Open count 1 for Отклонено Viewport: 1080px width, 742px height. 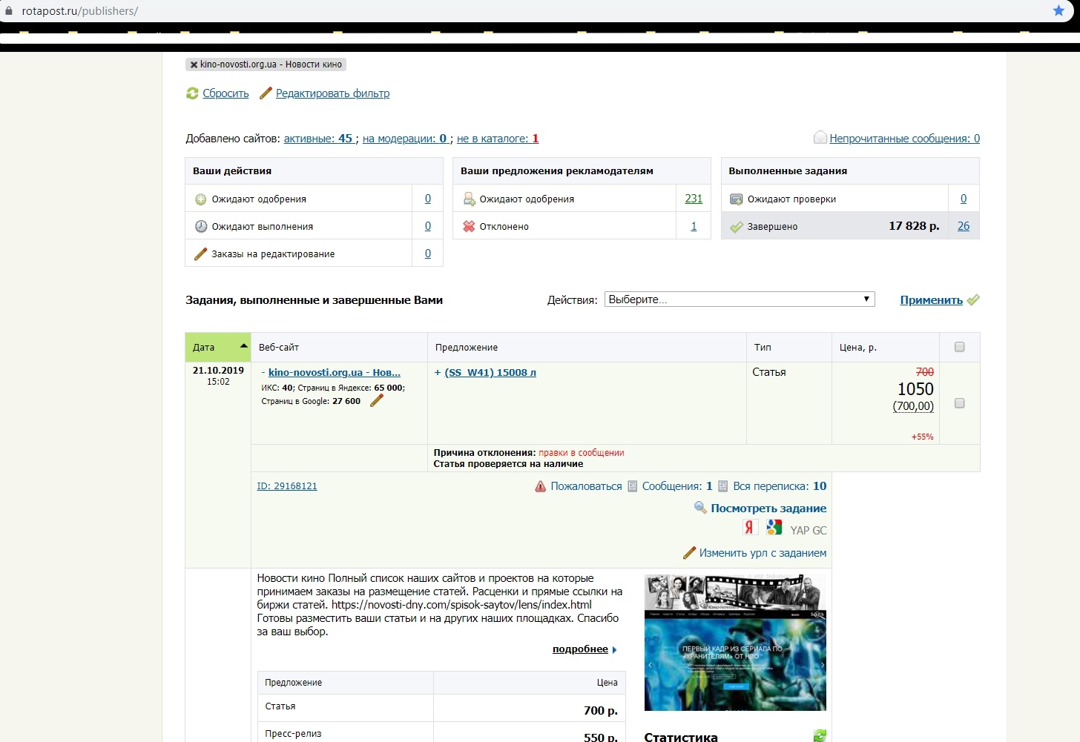coord(694,226)
